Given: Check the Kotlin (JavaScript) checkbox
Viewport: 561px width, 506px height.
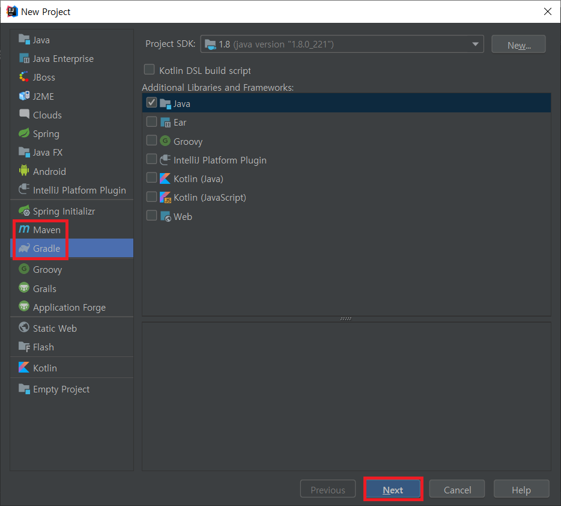Looking at the screenshot, I should click(152, 197).
